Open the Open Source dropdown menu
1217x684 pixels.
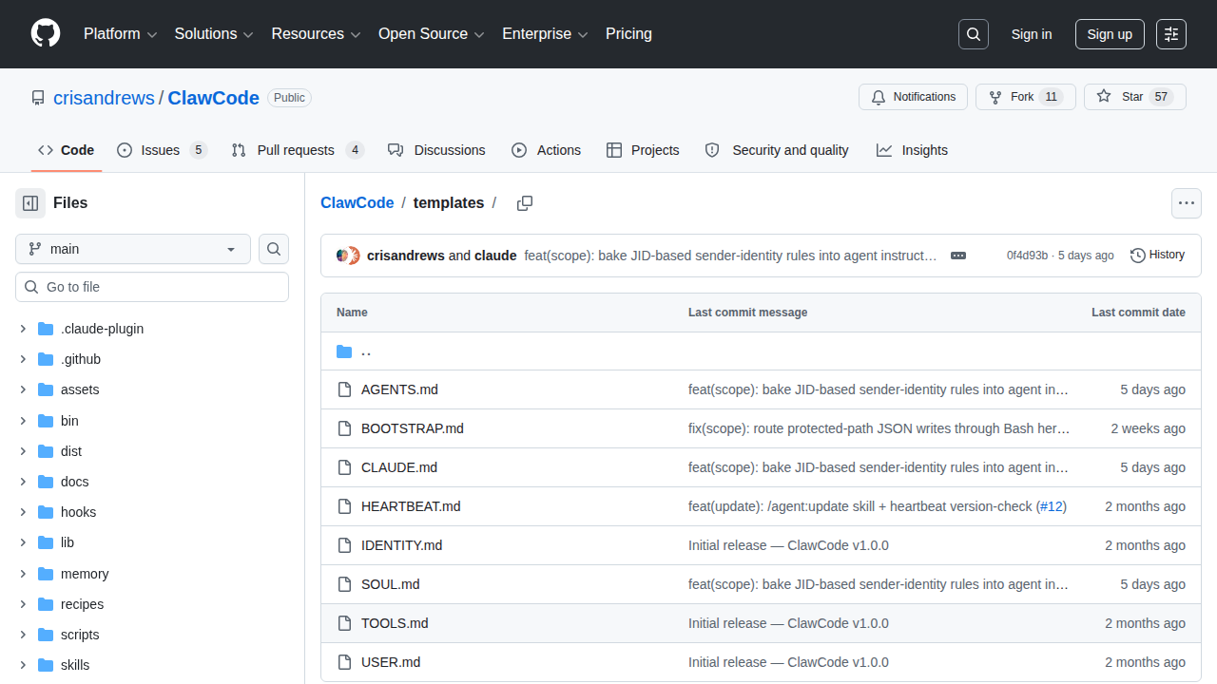432,34
